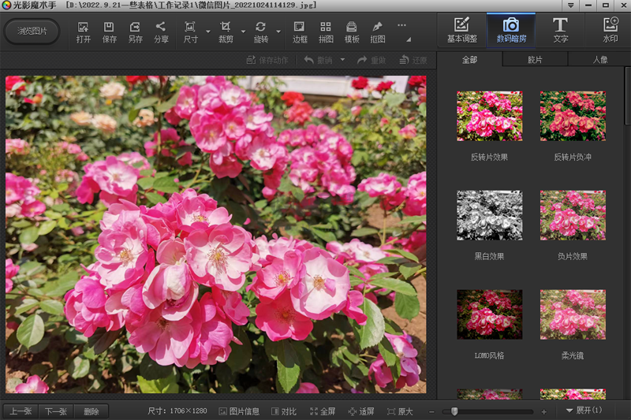Click the 保存 (Save) toolbar icon
The image size is (631, 420).
point(110,32)
